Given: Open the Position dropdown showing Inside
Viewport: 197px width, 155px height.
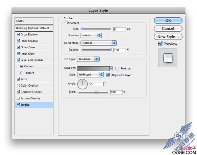Looking at the screenshot, I should pos(91,35).
